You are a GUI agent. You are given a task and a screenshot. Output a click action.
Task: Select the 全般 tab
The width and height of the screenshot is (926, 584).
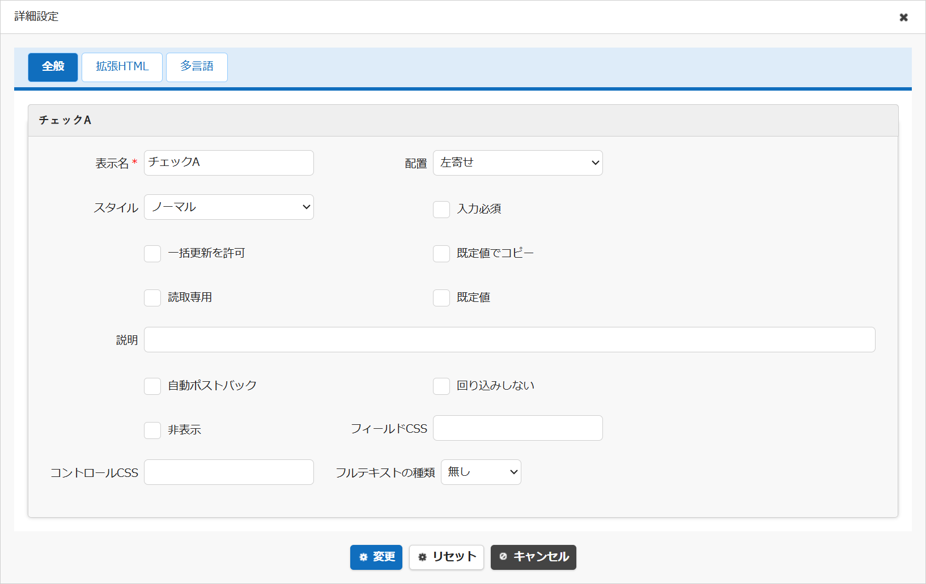point(53,67)
